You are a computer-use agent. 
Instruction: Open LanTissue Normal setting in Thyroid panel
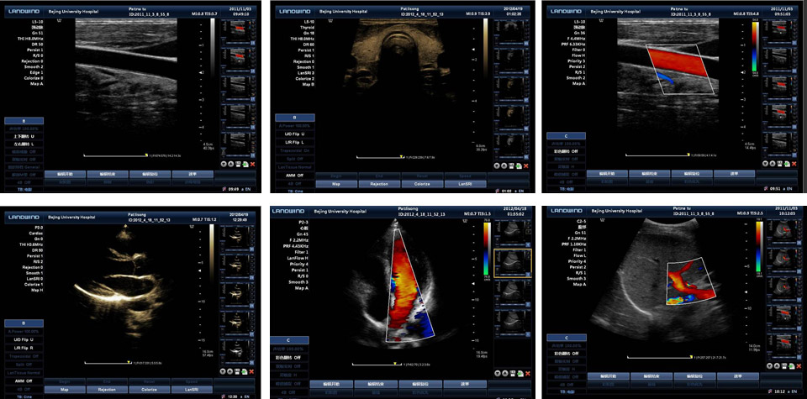(295, 167)
